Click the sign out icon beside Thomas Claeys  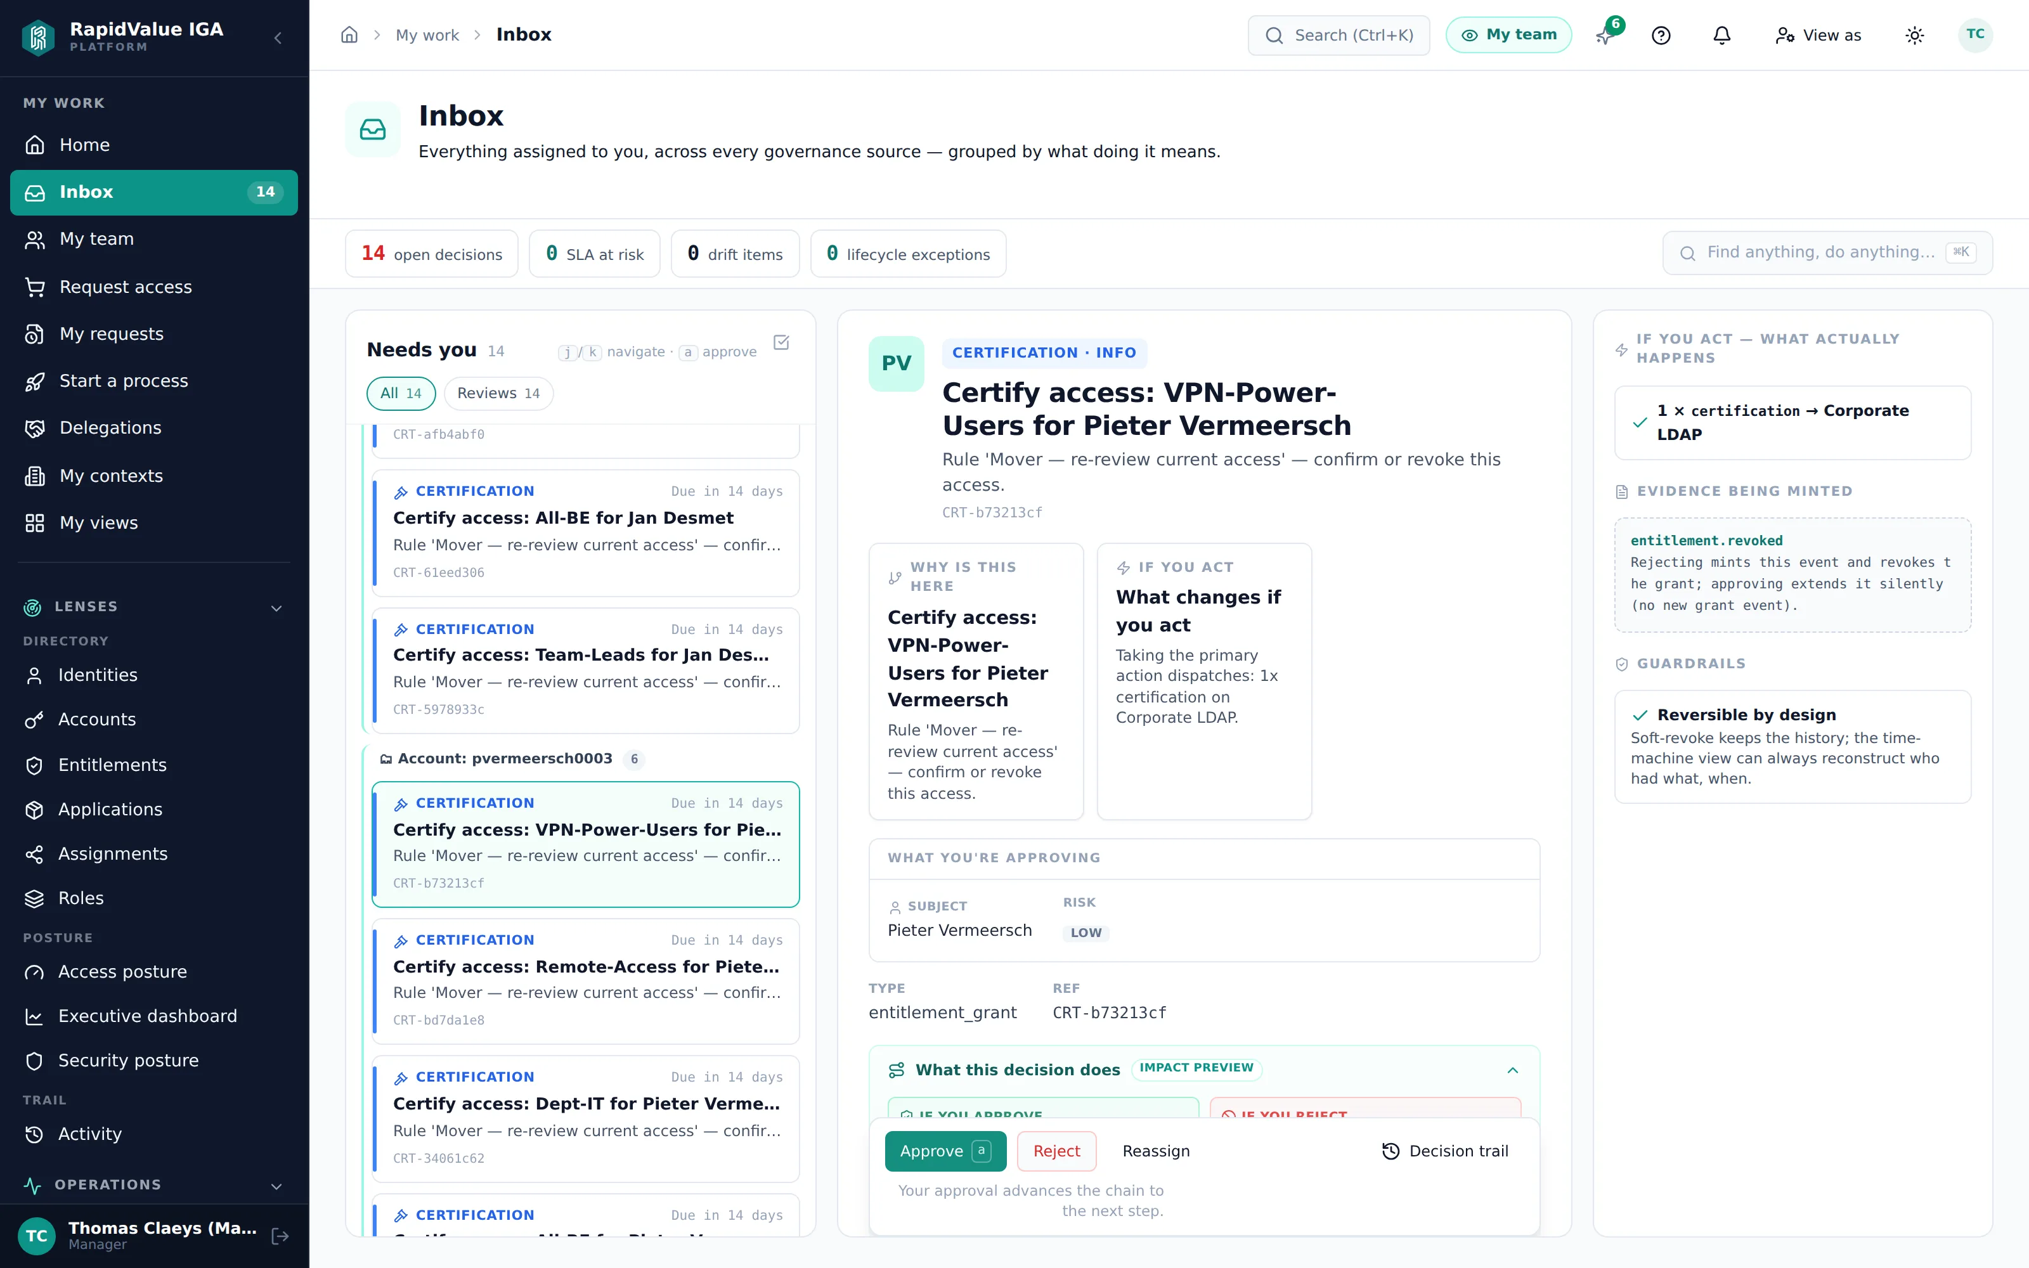point(280,1235)
